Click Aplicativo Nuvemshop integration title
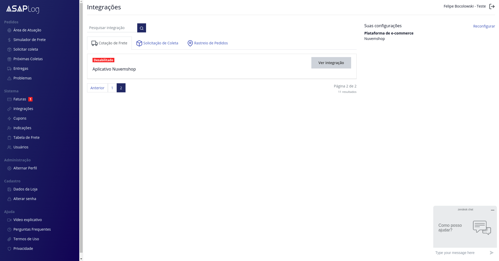499x261 pixels. 114,69
